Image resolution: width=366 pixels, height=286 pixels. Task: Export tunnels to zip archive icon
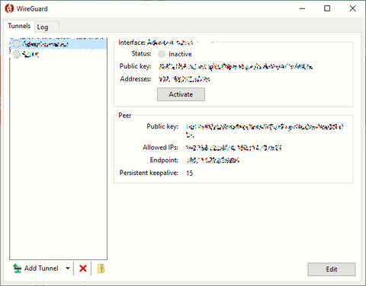101,269
